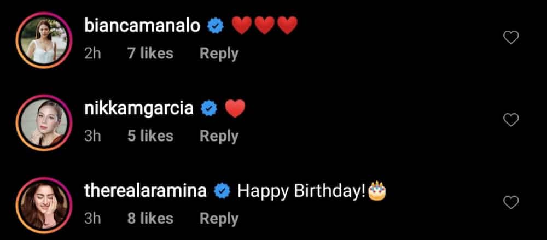Open therealaramina's profile picture story
This screenshot has width=547, height=240.
[44, 205]
